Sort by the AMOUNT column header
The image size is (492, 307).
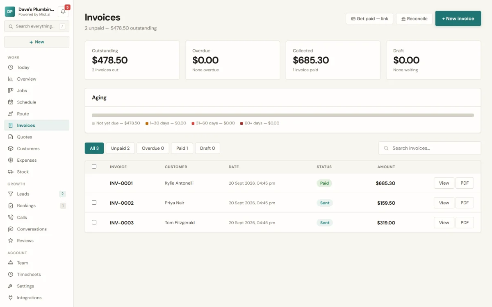(x=386, y=167)
